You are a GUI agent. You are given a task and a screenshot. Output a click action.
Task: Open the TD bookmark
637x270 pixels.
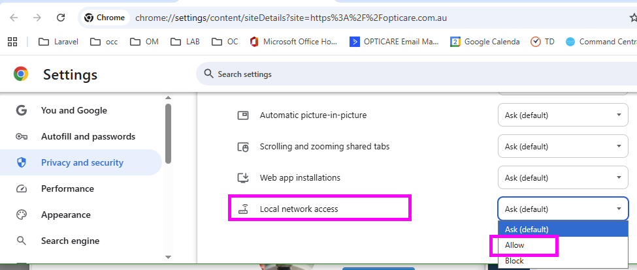543,42
